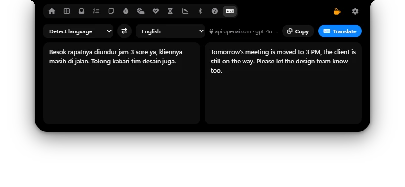Open the Home tab icon

(x=52, y=11)
